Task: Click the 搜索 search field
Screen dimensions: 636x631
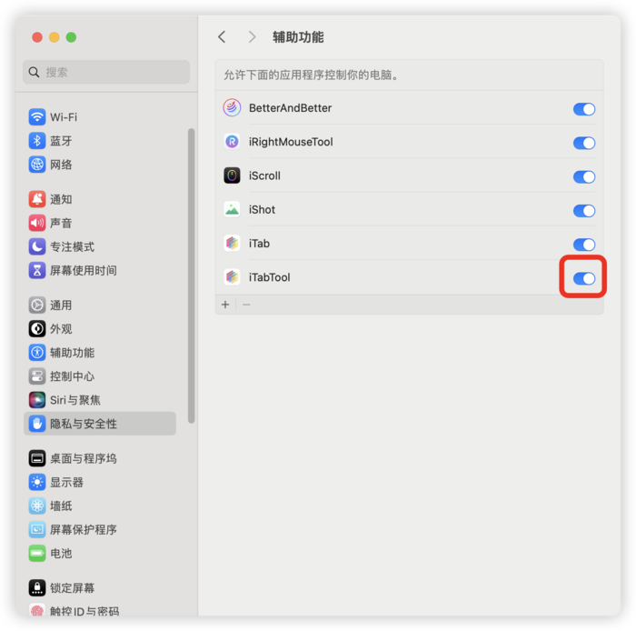Action: coord(106,72)
